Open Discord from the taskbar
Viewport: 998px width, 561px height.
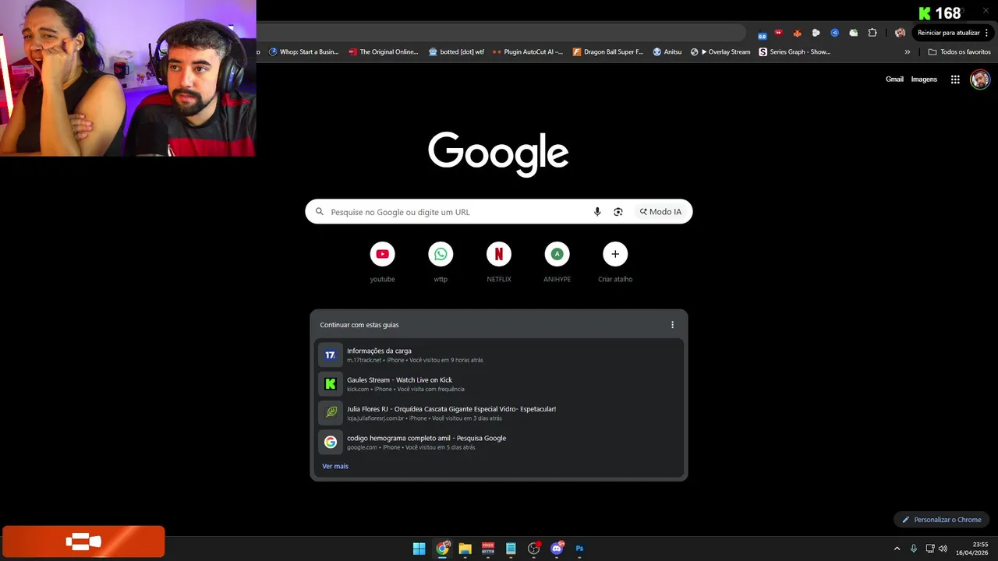(x=557, y=549)
